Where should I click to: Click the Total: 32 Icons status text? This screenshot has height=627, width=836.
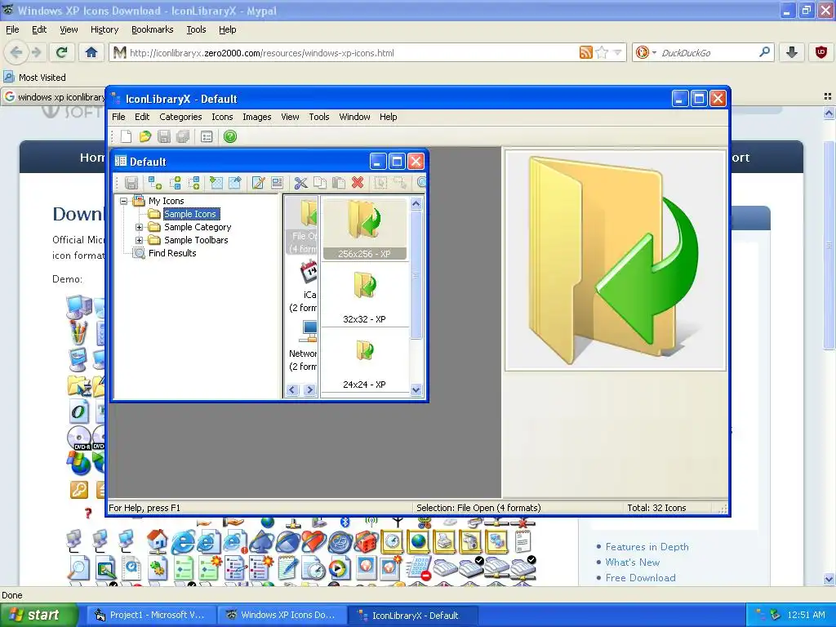click(656, 508)
